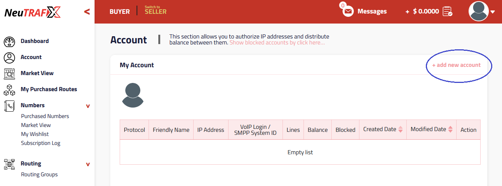This screenshot has height=186, width=502.
Task: Sort by Created Date arrows
Action: point(400,129)
